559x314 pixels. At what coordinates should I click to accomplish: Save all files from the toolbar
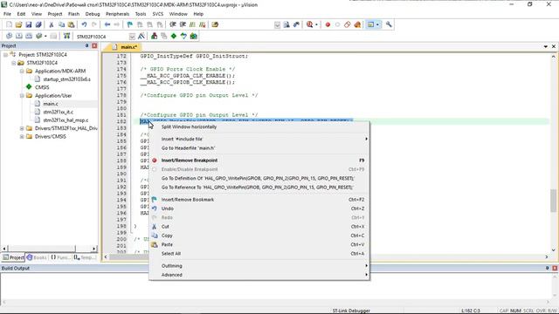[38, 24]
